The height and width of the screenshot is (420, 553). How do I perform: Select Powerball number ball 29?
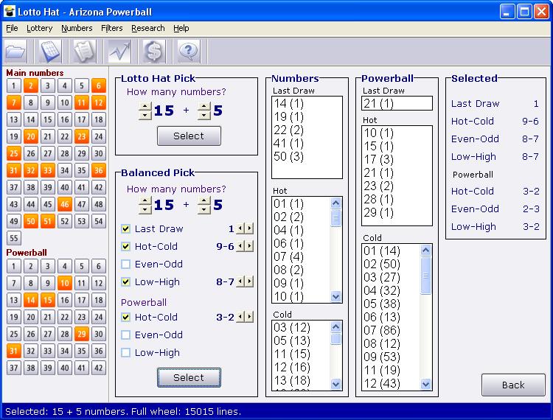tap(81, 334)
